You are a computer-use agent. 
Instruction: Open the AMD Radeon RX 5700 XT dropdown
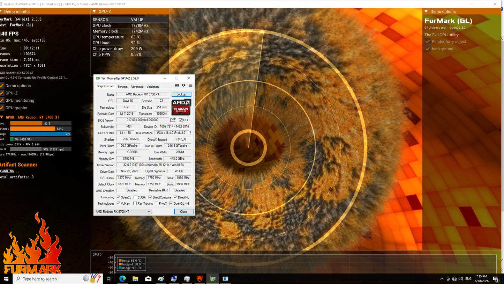(x=123, y=212)
